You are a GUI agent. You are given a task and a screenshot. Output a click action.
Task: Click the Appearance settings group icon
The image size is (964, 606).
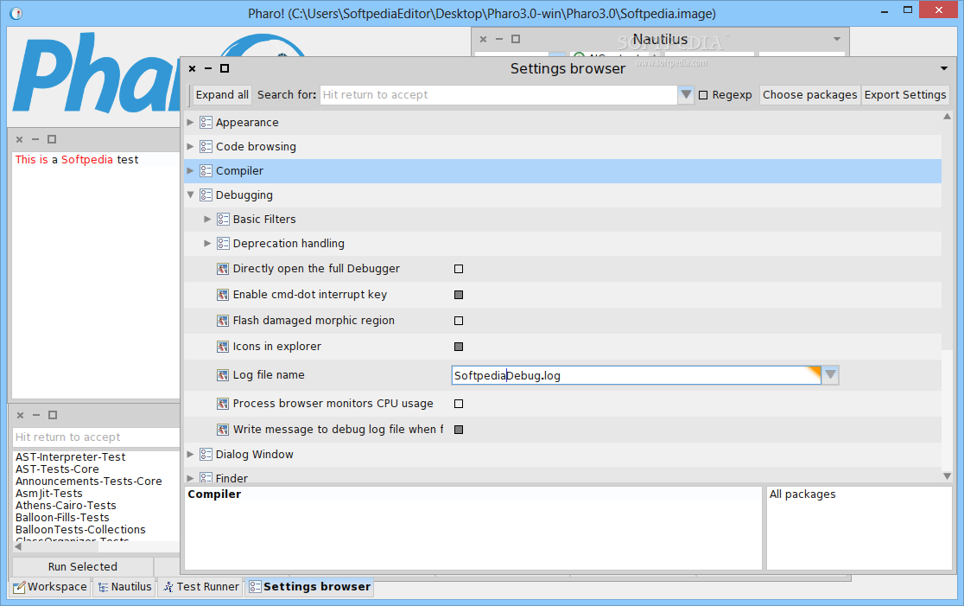pos(206,123)
